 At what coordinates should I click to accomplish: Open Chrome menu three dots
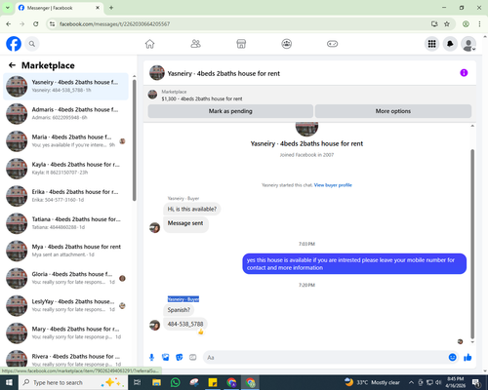(x=479, y=23)
